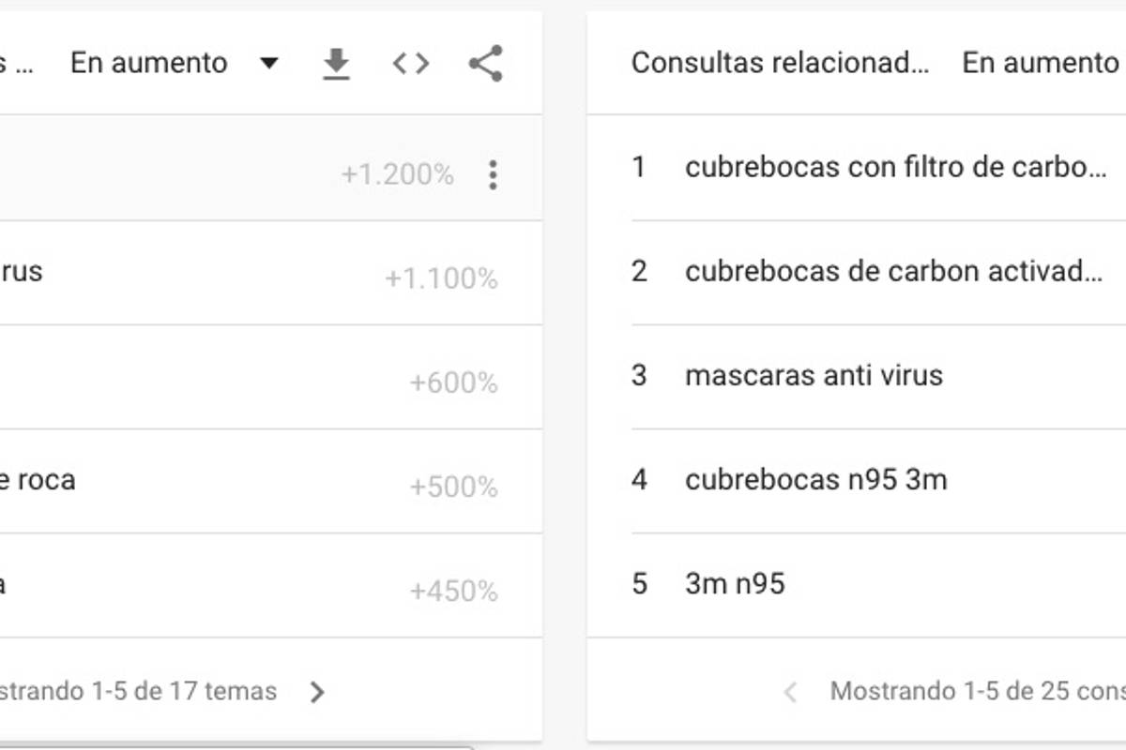This screenshot has height=750, width=1126.
Task: Download the trending topics data
Action: (x=336, y=63)
